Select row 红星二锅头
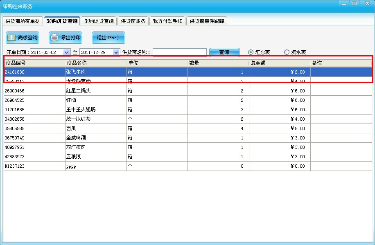Image resolution: width=375 pixels, height=245 pixels. pyautogui.click(x=188, y=91)
